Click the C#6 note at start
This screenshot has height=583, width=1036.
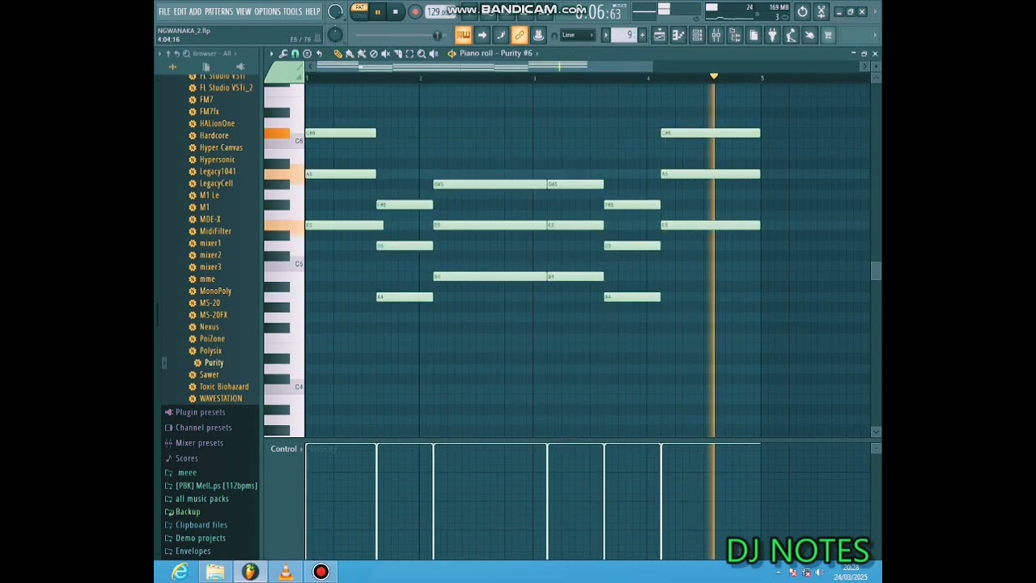click(341, 133)
